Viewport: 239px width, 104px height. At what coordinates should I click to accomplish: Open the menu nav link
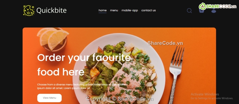point(114,10)
